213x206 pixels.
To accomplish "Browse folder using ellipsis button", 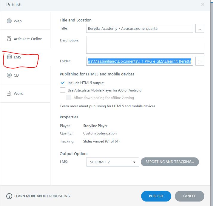I will coord(200,61).
